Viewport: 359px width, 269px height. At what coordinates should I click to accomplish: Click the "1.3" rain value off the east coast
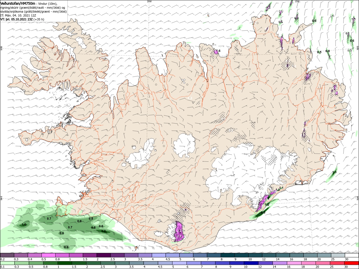click(334, 172)
